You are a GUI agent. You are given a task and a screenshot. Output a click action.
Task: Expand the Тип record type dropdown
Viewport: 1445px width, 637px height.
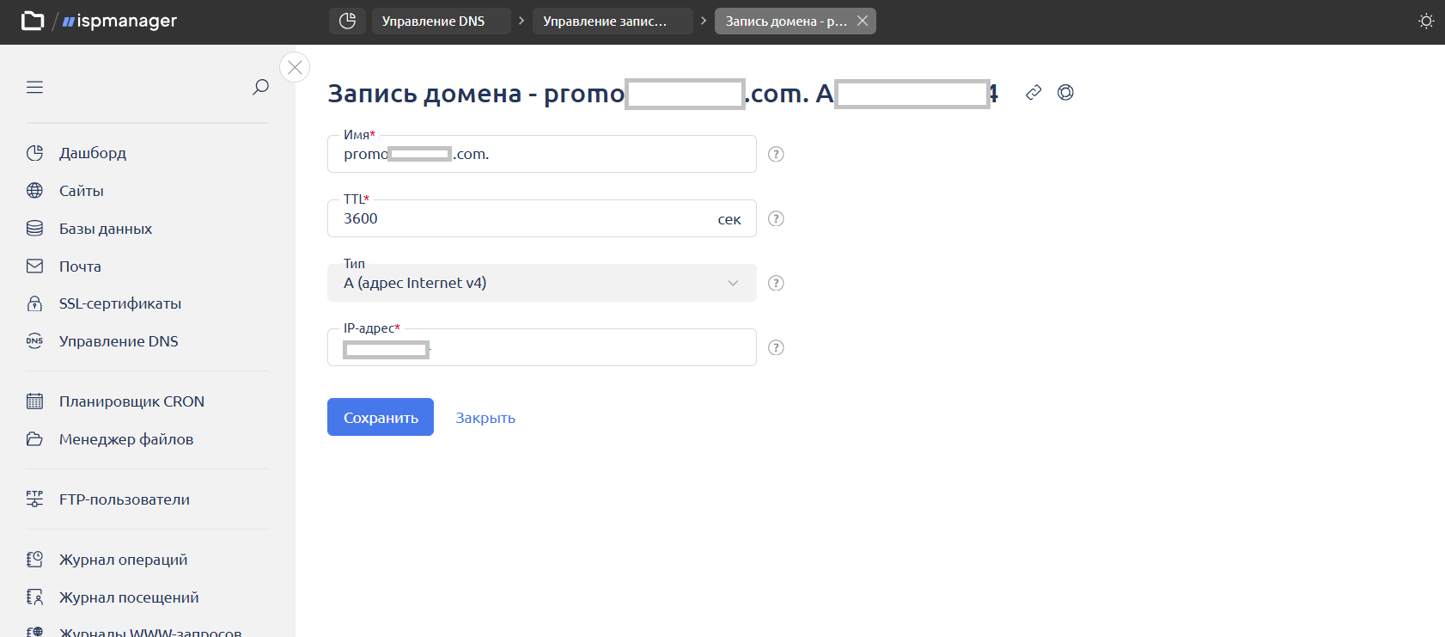coord(541,283)
